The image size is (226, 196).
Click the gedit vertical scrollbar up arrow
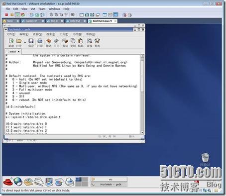(x=142, y=56)
